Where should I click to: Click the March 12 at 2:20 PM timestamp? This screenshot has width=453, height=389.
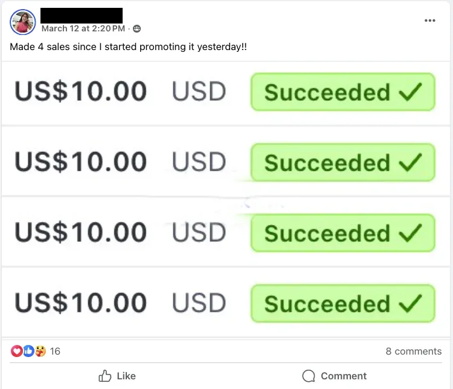pyautogui.click(x=83, y=28)
